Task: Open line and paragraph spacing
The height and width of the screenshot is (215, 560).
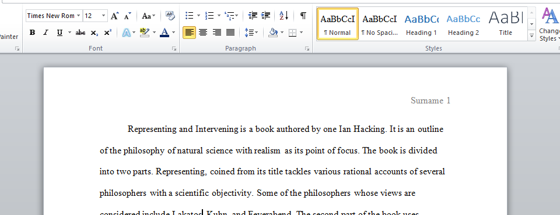Action: pos(251,33)
